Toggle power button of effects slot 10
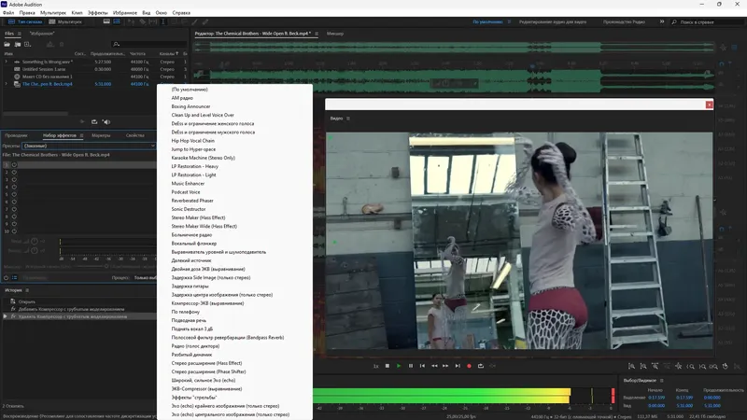Viewport: 747px width, 420px height. [14, 231]
